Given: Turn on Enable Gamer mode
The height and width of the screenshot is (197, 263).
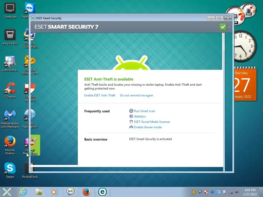Looking at the screenshot, I should pos(148,127).
